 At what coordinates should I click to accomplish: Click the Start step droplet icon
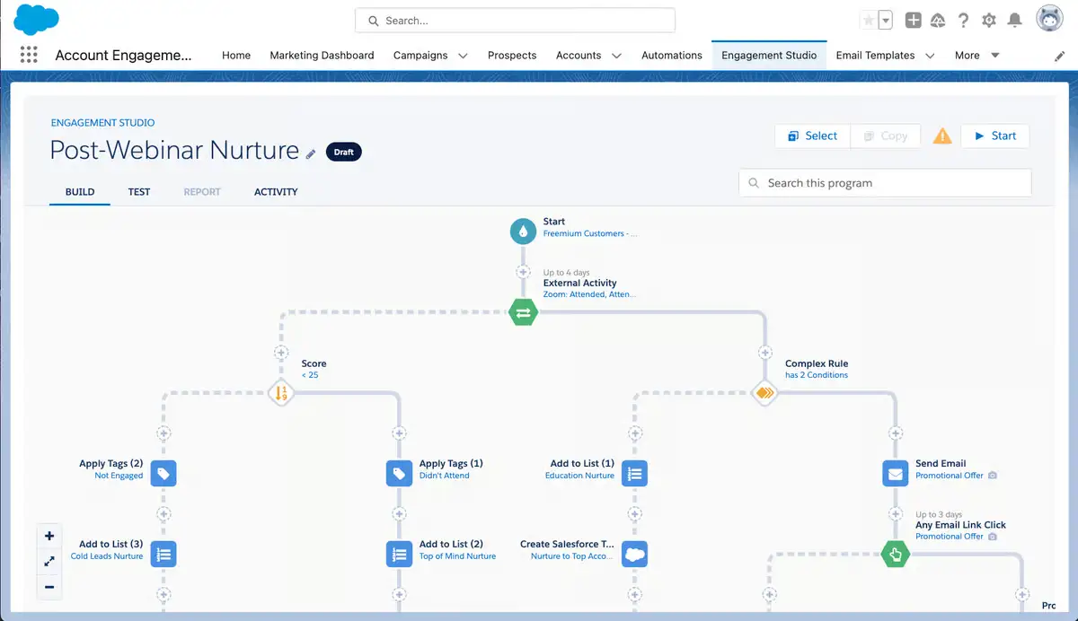pos(523,231)
